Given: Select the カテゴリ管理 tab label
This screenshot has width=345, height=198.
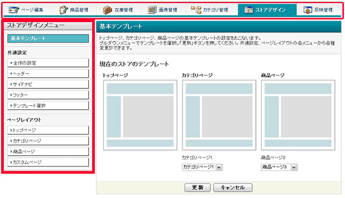Looking at the screenshot, I should click(x=216, y=10).
